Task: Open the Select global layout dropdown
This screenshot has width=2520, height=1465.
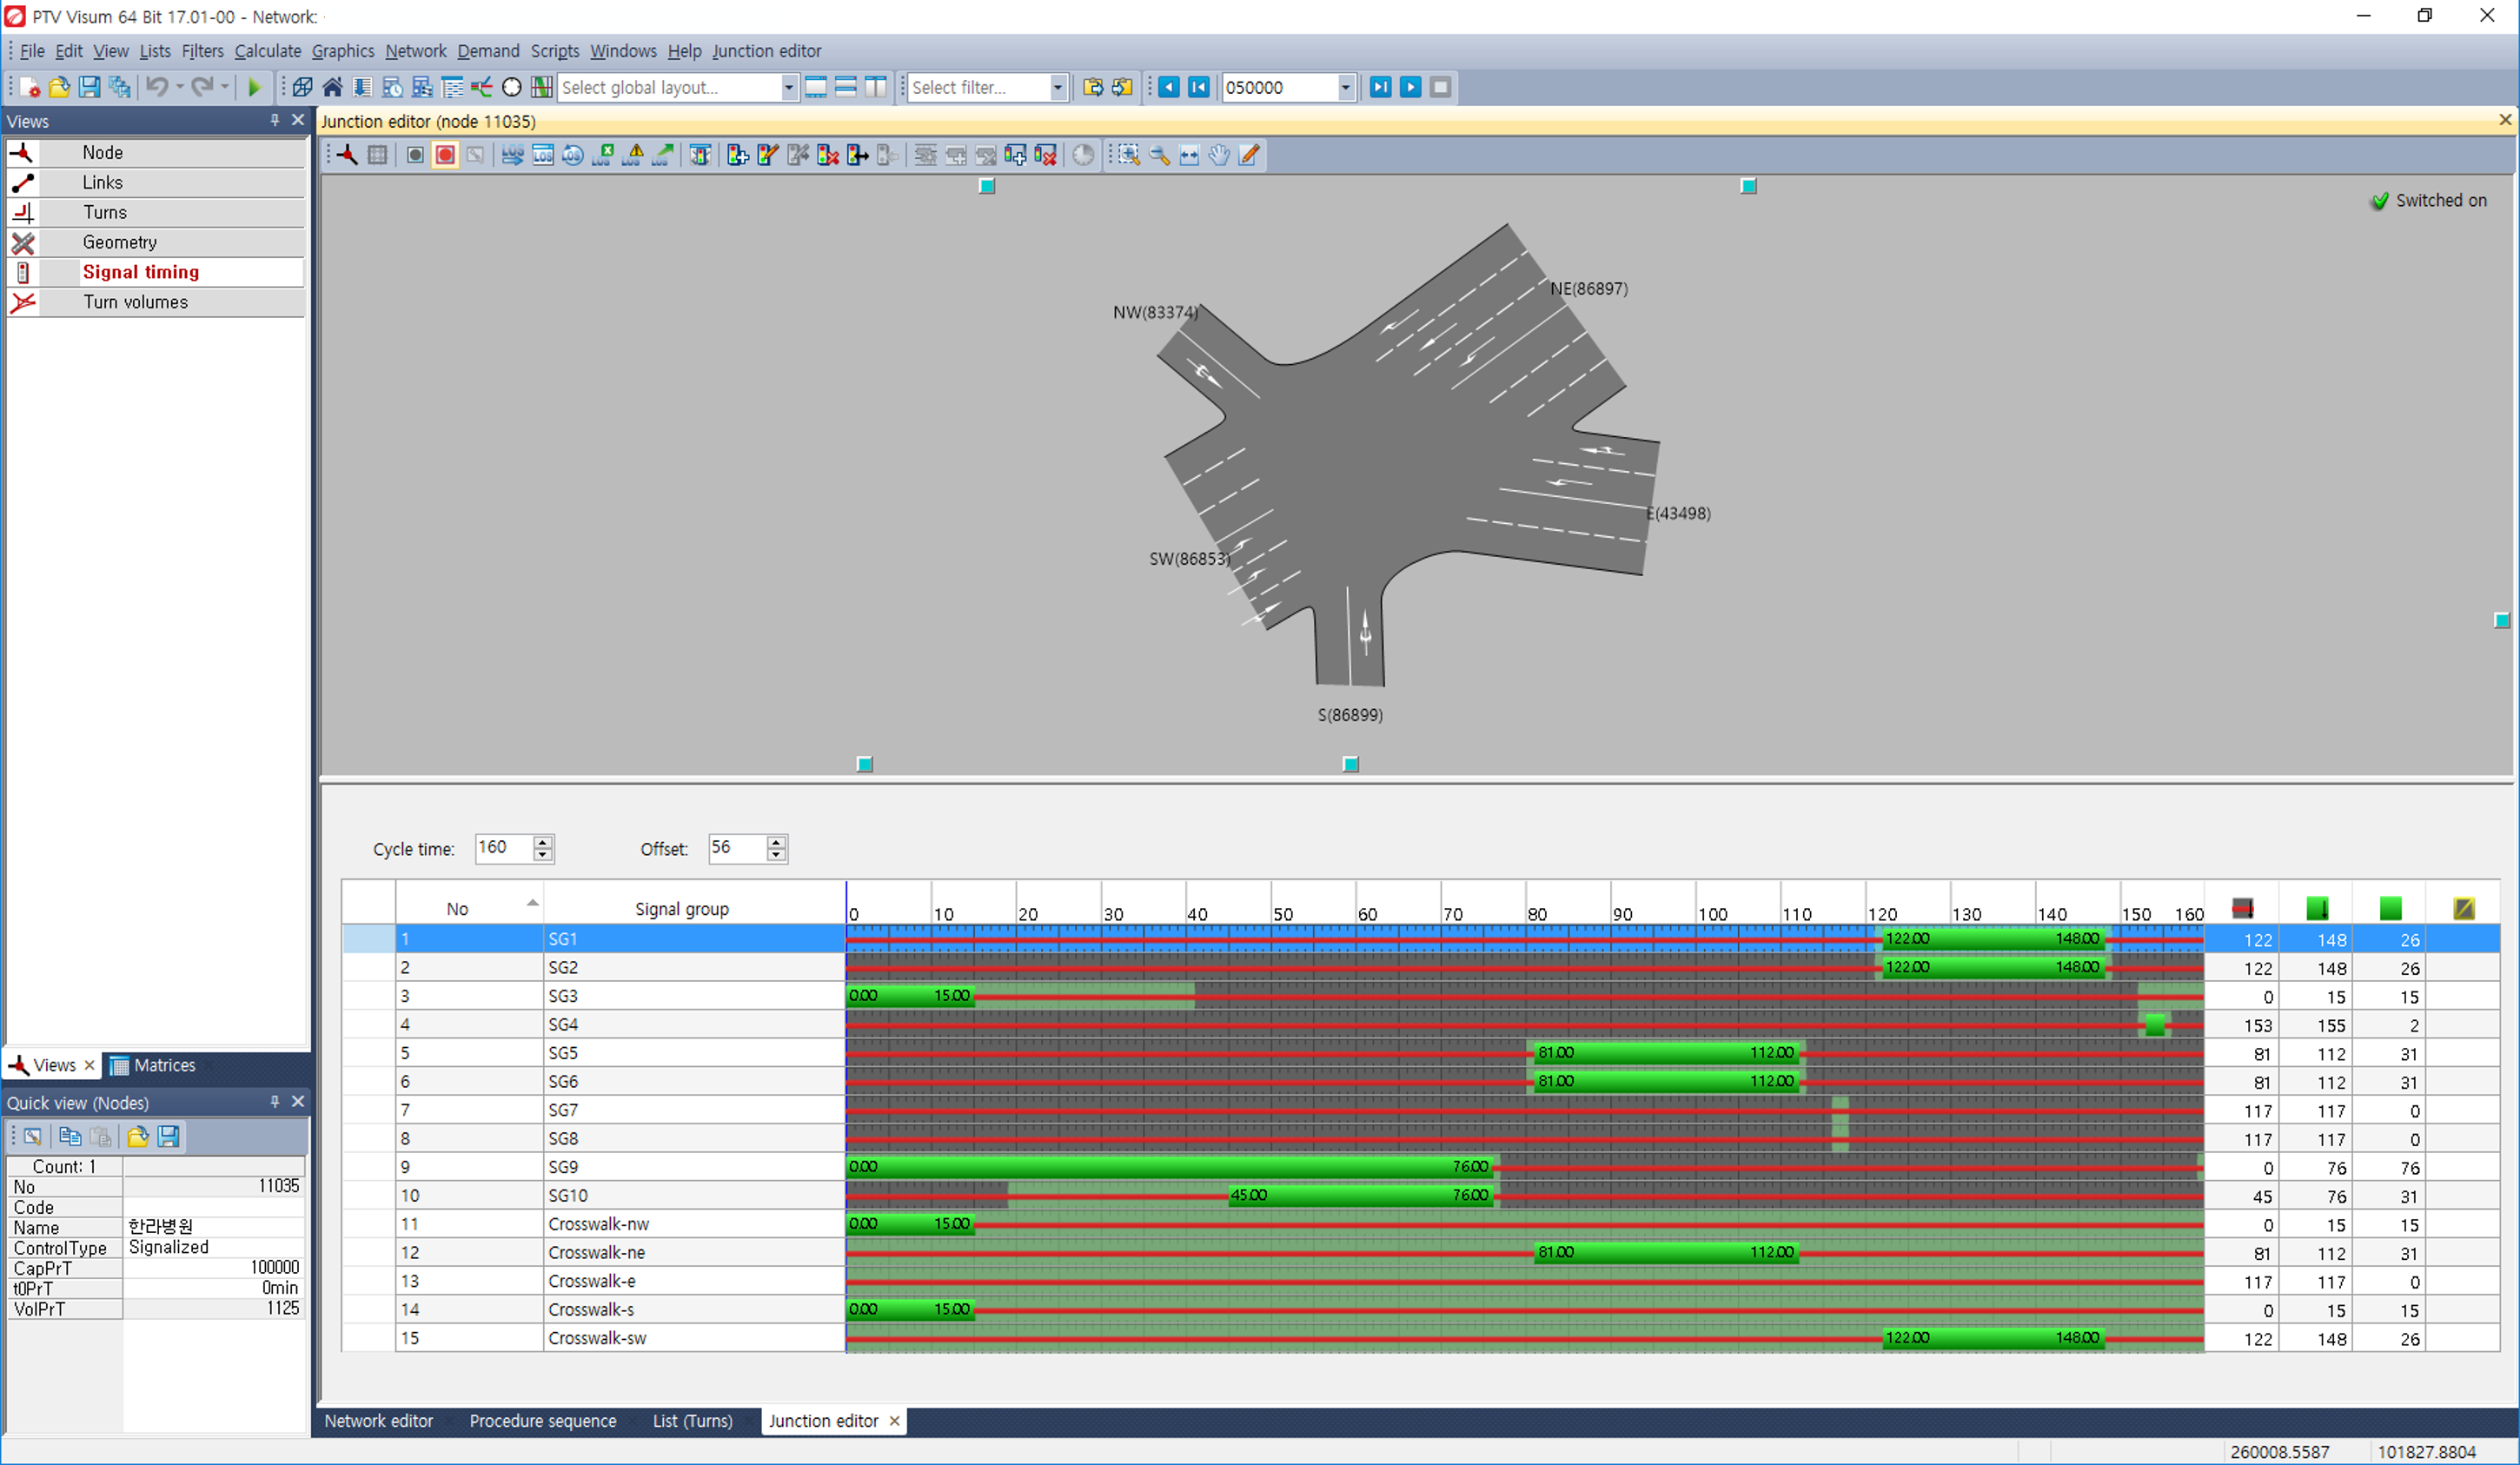Action: click(788, 88)
